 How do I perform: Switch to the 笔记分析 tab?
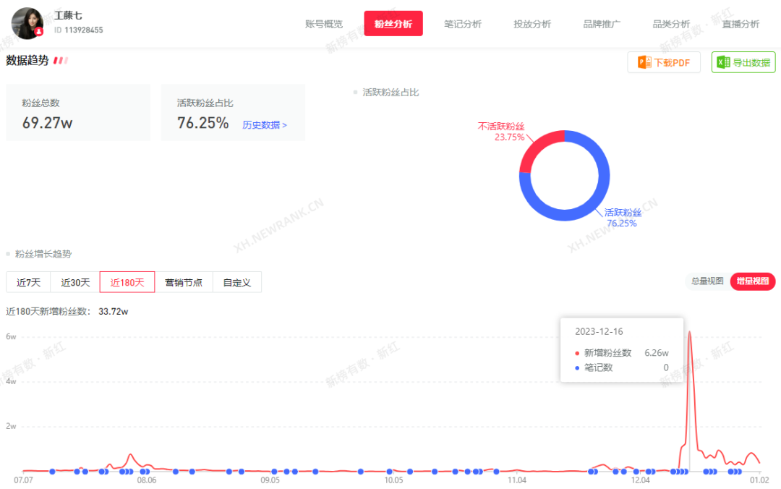(463, 24)
